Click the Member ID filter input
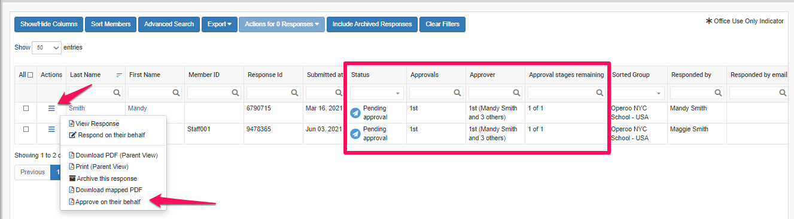 (214, 93)
